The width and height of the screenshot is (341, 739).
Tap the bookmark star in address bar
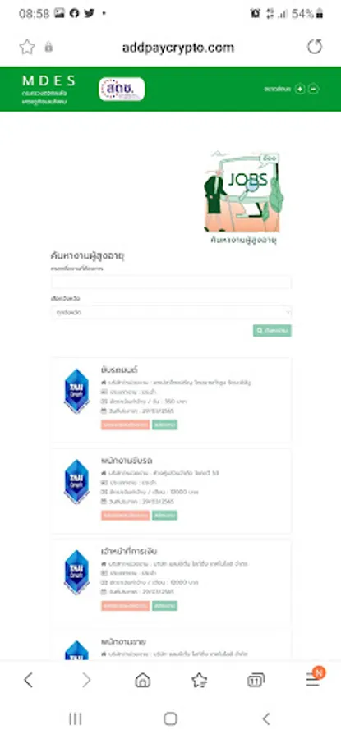(x=27, y=47)
